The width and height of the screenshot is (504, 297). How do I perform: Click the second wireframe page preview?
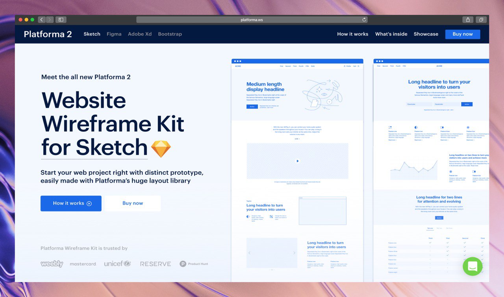[x=431, y=170]
